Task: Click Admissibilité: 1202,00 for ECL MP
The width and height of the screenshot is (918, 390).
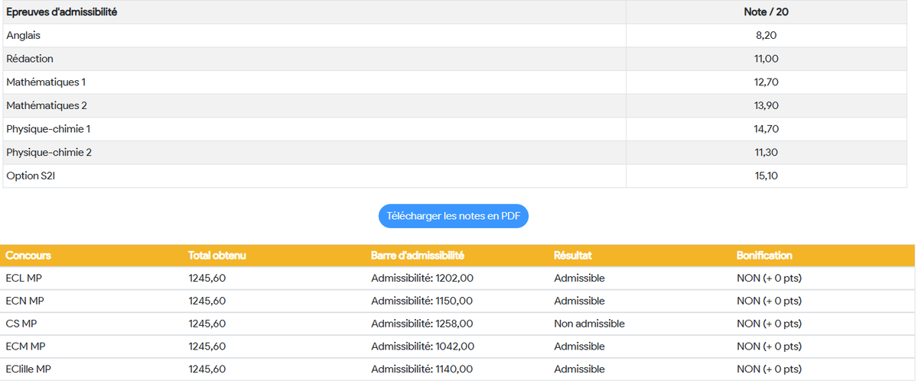Action: click(422, 278)
